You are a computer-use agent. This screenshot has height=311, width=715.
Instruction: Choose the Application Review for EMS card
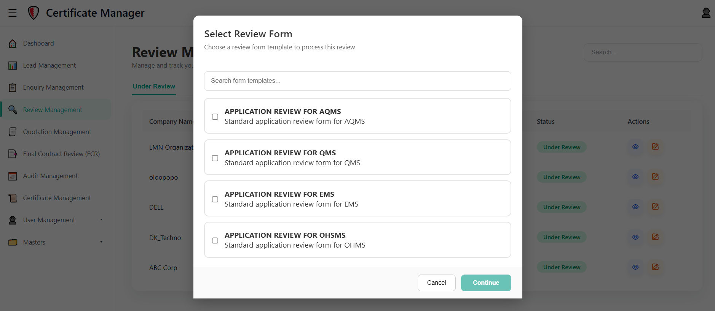[x=357, y=199]
